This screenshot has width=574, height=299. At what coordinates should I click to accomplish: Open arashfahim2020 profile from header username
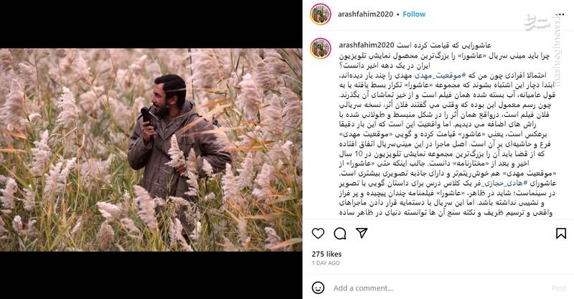pyautogui.click(x=365, y=14)
